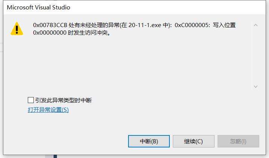Choose the 中断(B) button
This screenshot has width=269, height=158.
click(x=149, y=141)
